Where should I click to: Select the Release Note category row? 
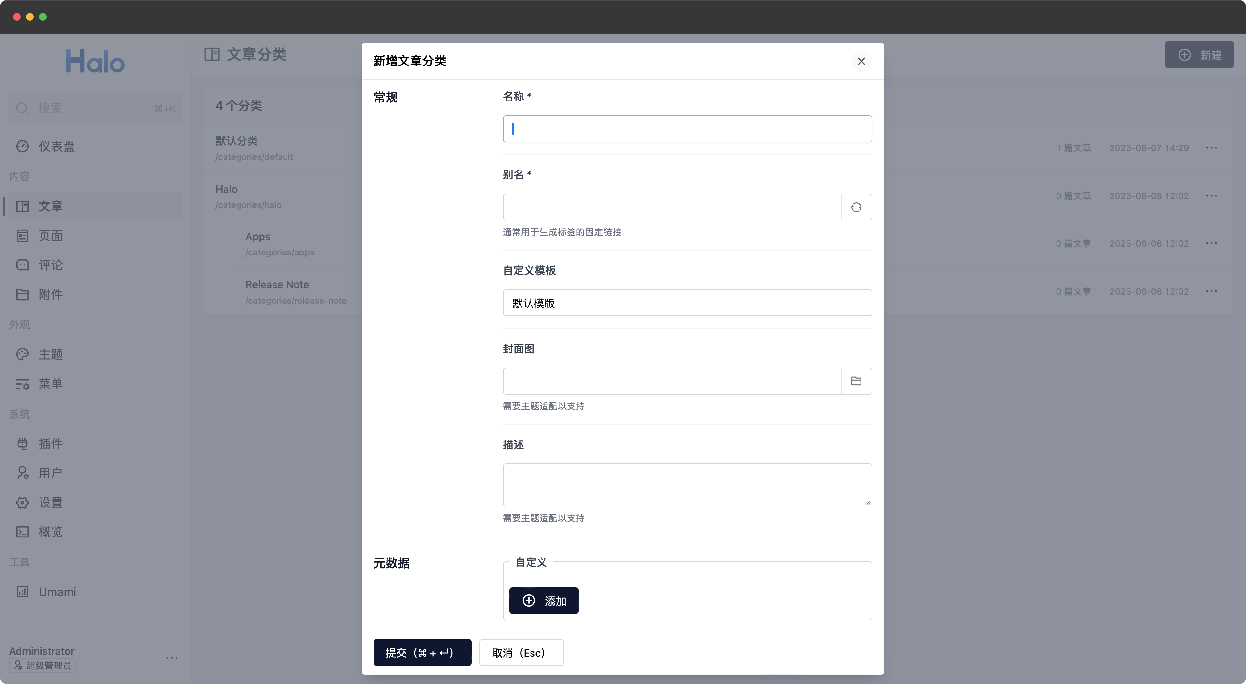click(277, 284)
